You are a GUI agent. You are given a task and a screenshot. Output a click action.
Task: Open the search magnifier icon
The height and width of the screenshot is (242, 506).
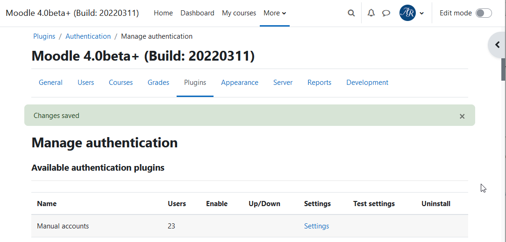pyautogui.click(x=351, y=13)
